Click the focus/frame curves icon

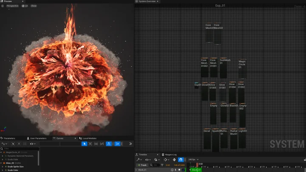click(x=90, y=144)
